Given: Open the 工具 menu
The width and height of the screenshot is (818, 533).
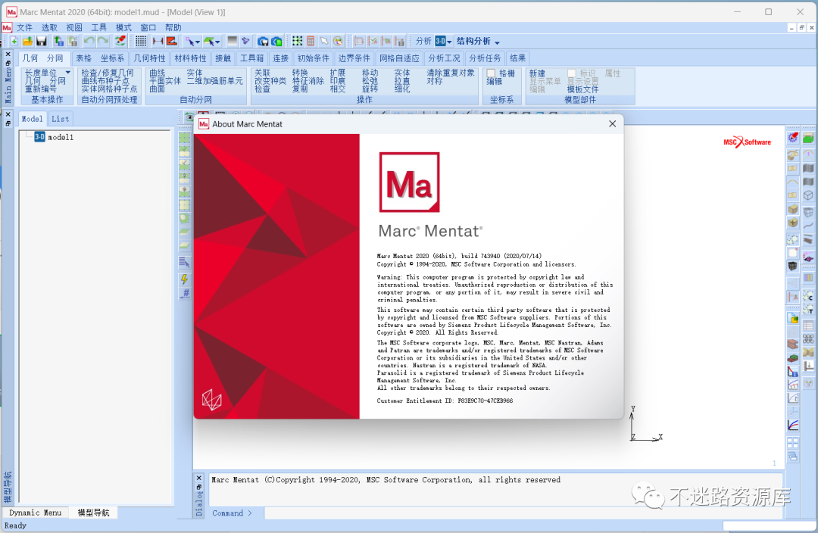Looking at the screenshot, I should [98, 28].
